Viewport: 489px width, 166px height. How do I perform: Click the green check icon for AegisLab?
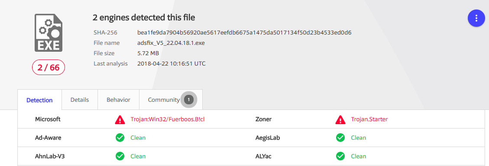[340, 138]
